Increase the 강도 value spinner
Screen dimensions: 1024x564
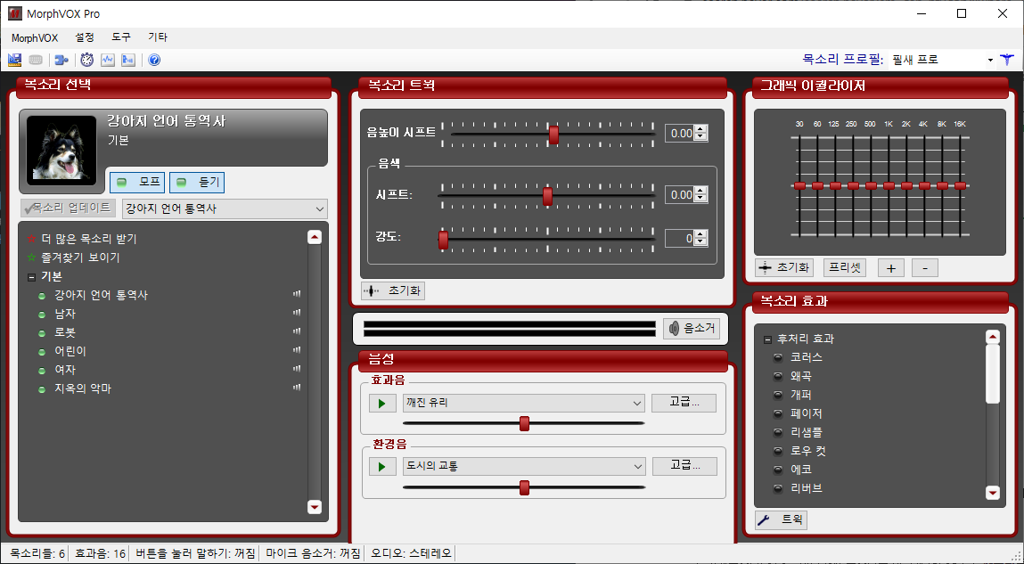700,234
